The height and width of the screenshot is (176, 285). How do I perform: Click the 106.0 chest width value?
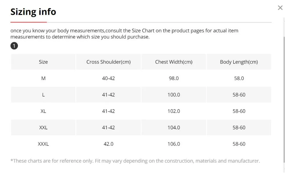click(174, 144)
